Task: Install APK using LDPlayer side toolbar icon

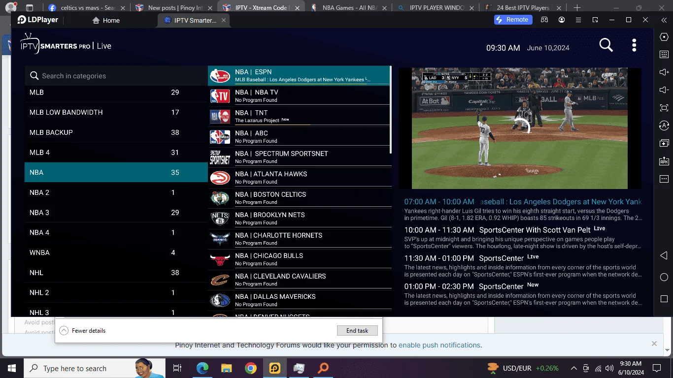Action: point(664,161)
